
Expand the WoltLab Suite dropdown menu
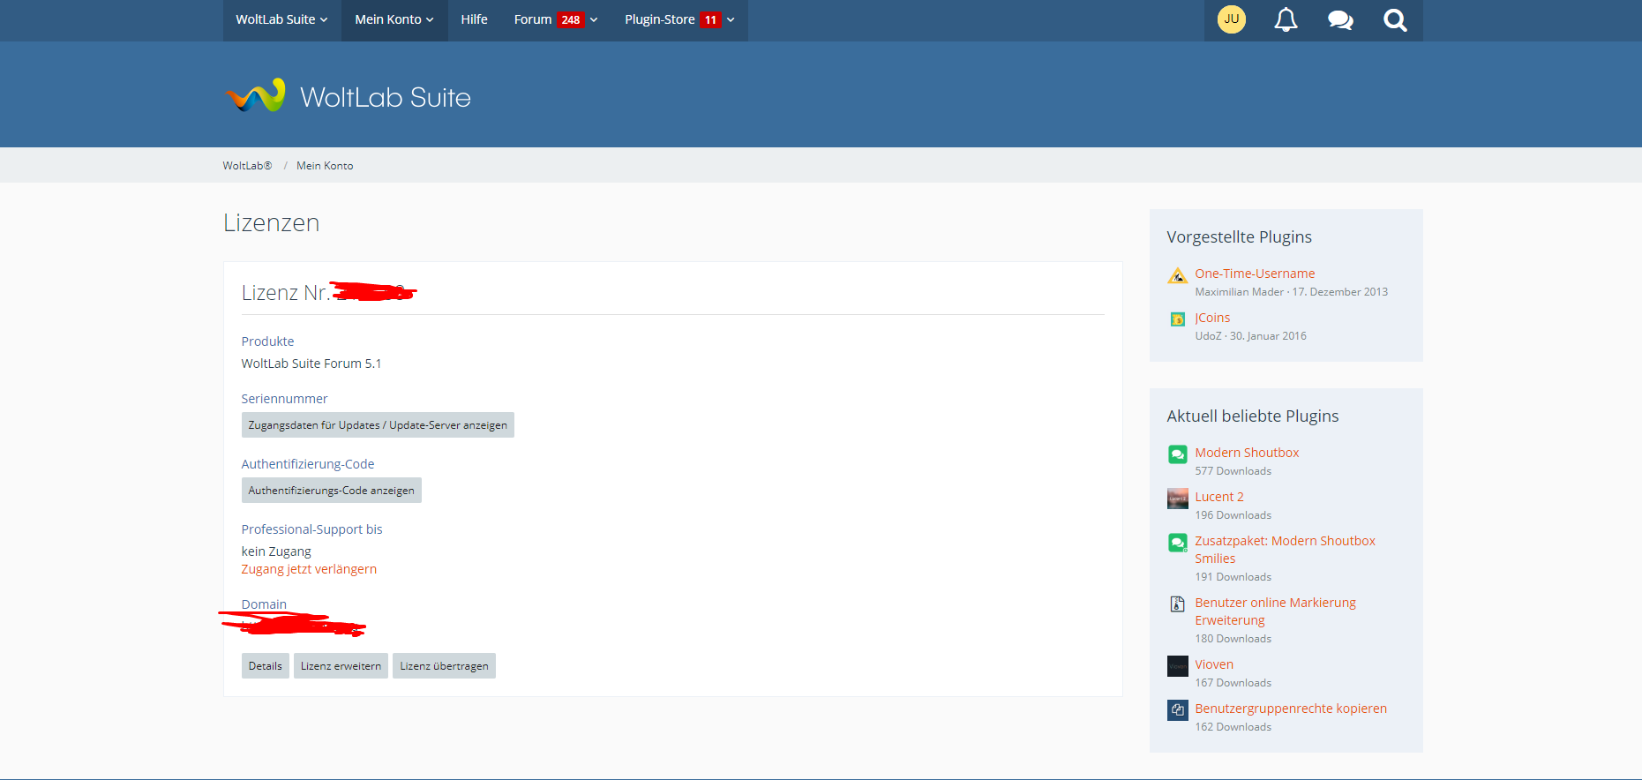pyautogui.click(x=281, y=19)
